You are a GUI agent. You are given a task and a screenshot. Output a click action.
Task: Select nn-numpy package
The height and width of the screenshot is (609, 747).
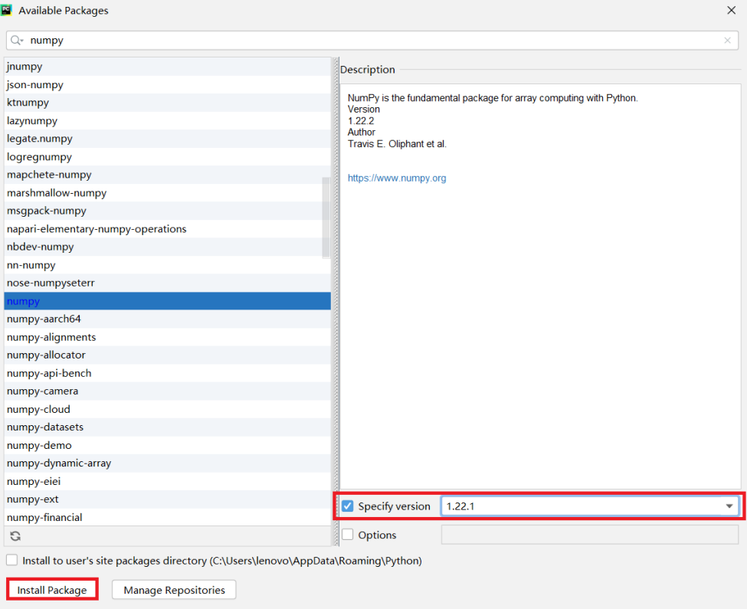pos(167,265)
